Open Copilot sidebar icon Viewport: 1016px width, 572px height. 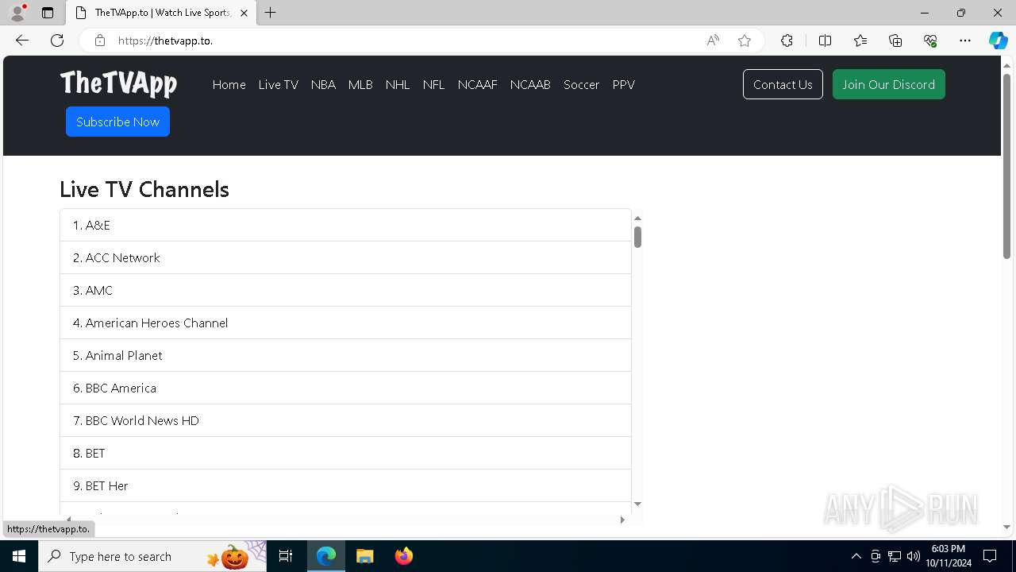(x=998, y=41)
